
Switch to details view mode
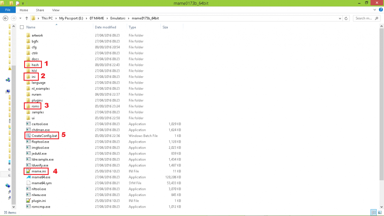pos(373,212)
